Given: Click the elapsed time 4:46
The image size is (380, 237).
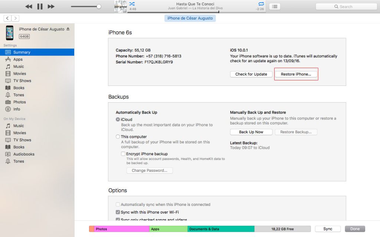Looking at the screenshot, I should pos(133,9).
